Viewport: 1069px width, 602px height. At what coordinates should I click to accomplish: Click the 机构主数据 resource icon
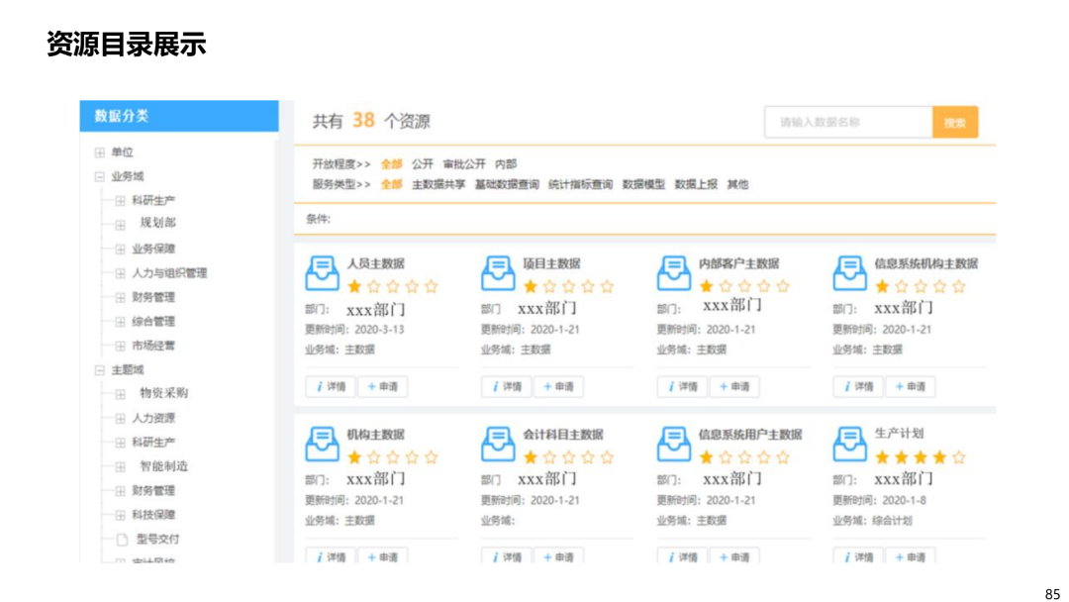[322, 444]
